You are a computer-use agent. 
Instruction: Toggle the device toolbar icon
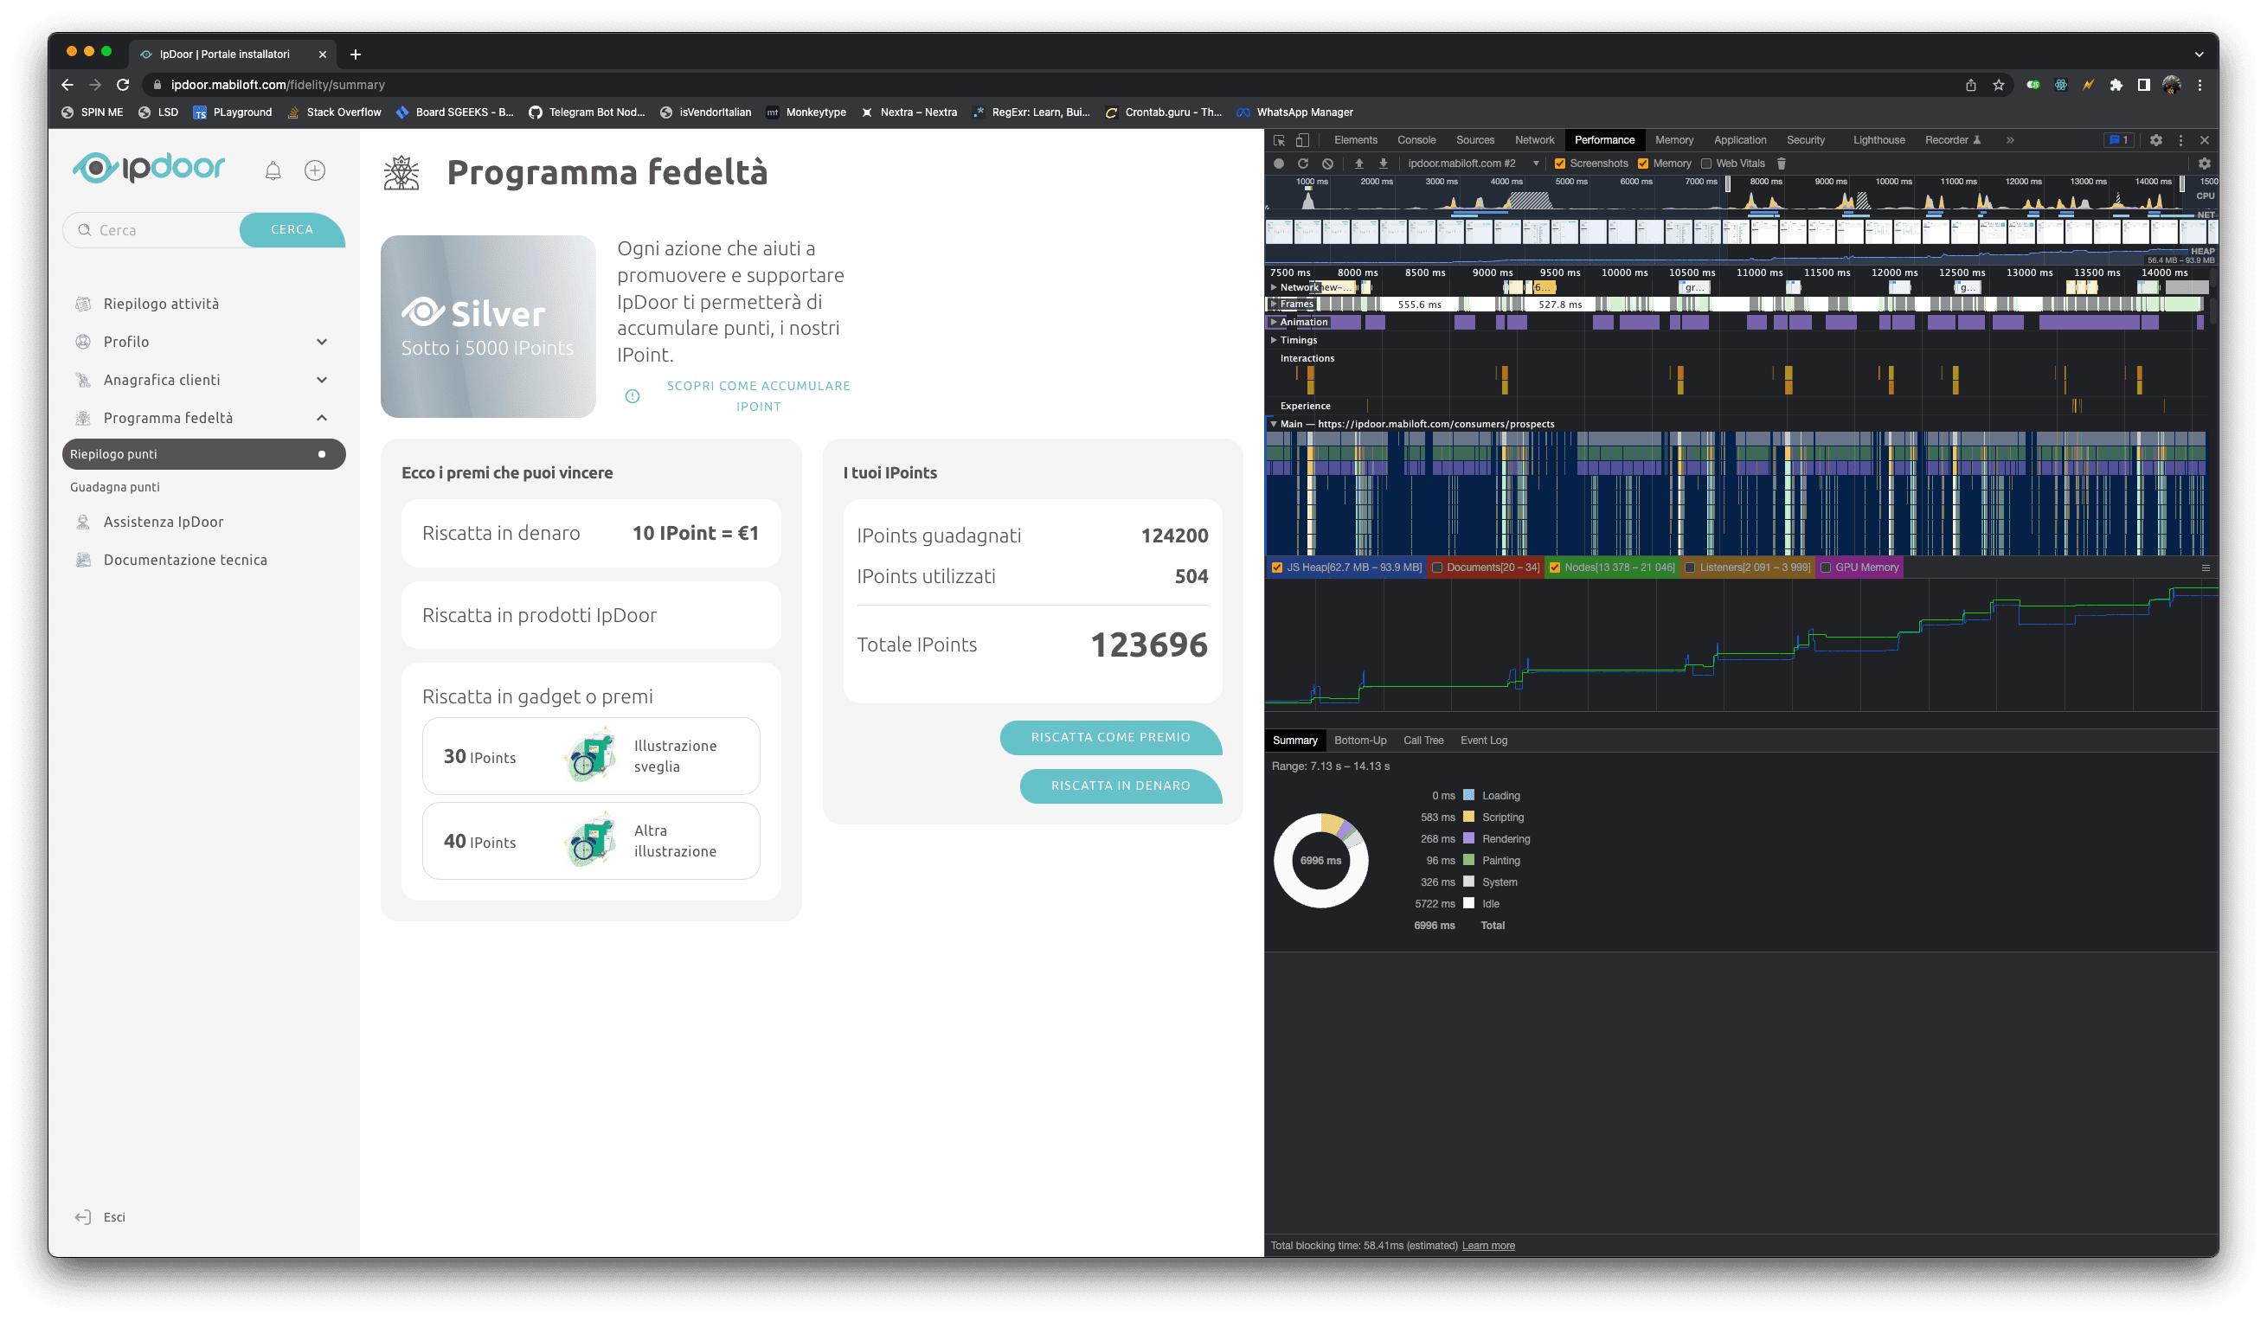pyautogui.click(x=1302, y=140)
